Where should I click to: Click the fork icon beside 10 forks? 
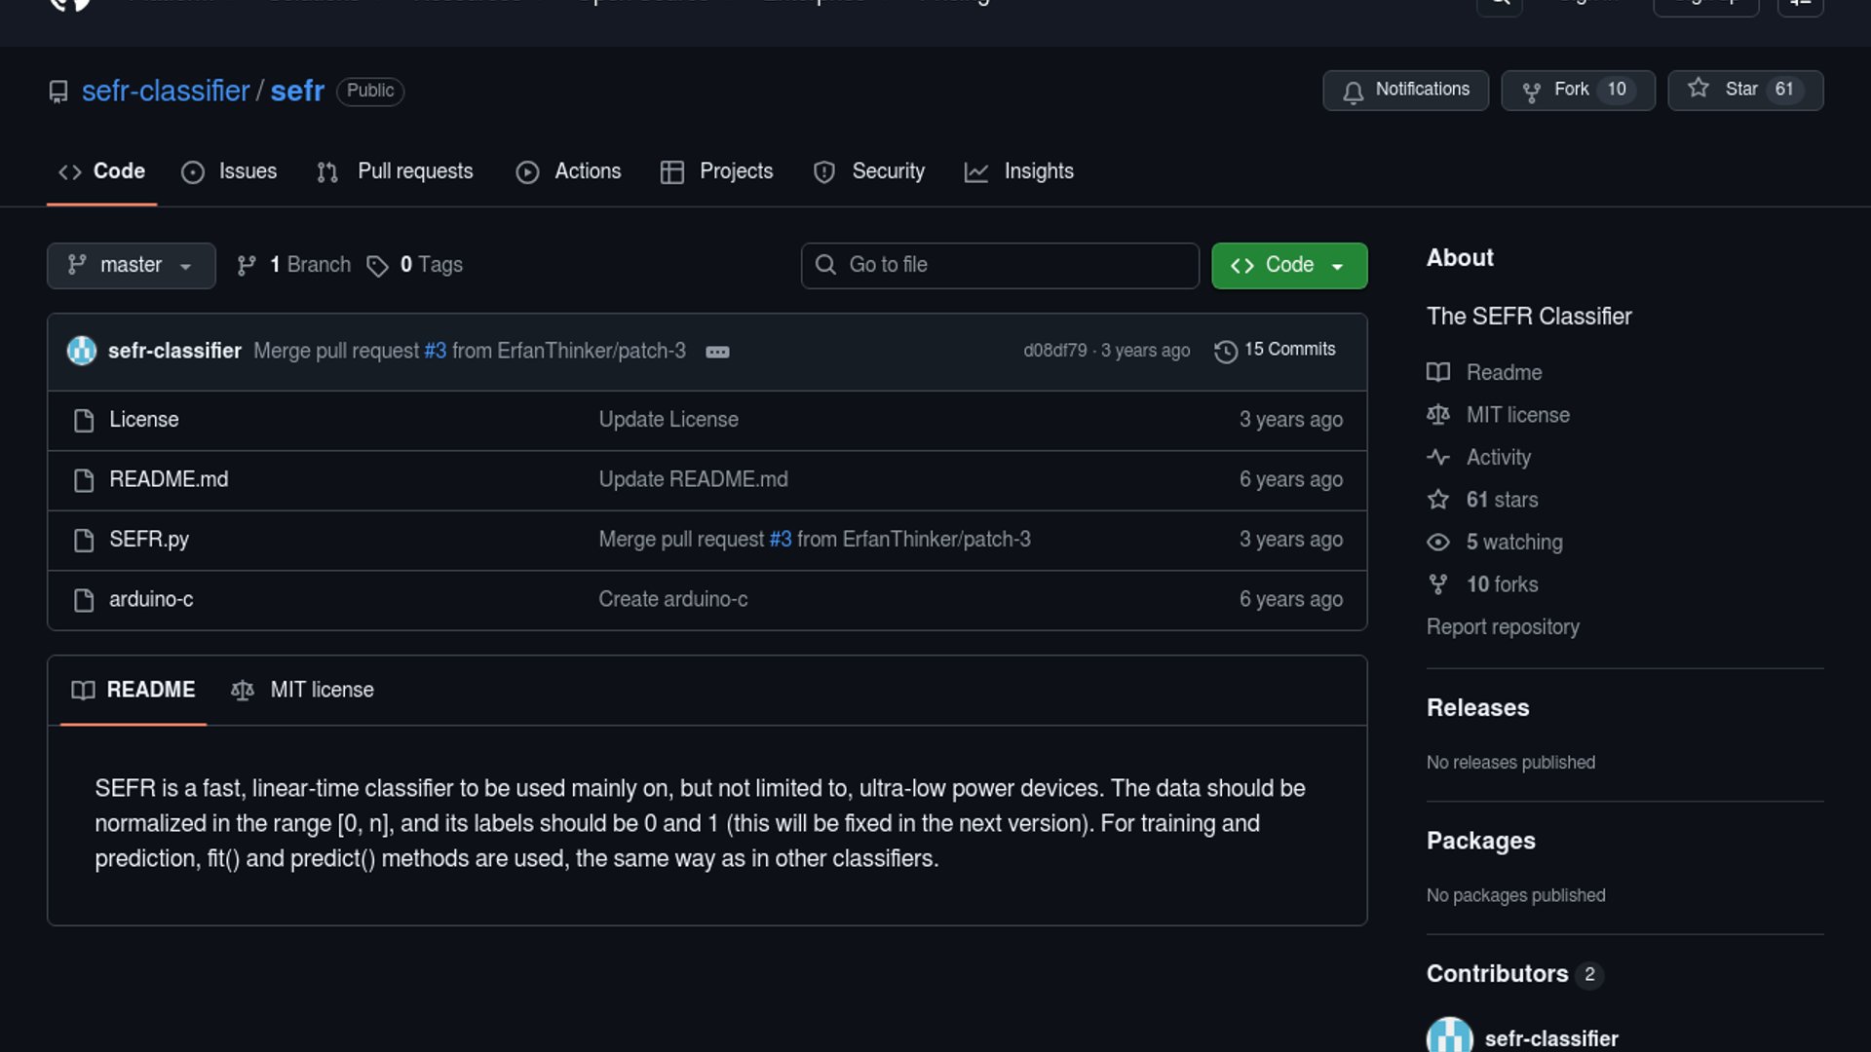pos(1438,584)
